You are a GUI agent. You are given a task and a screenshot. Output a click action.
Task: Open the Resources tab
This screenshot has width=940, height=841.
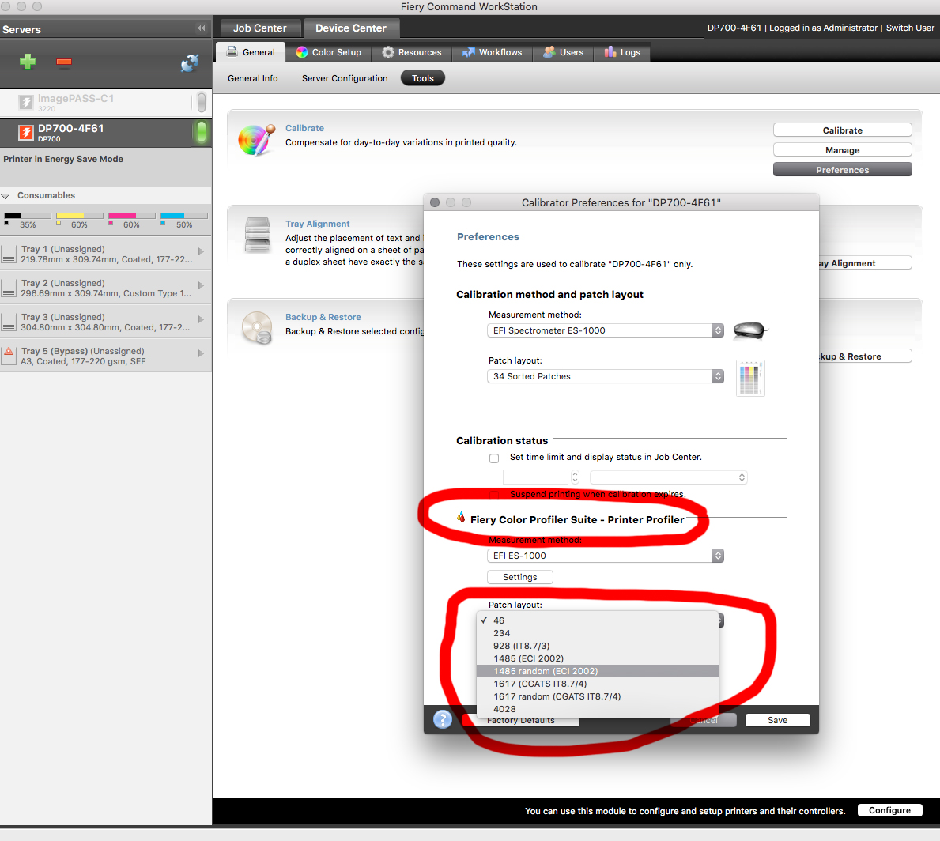pos(412,52)
